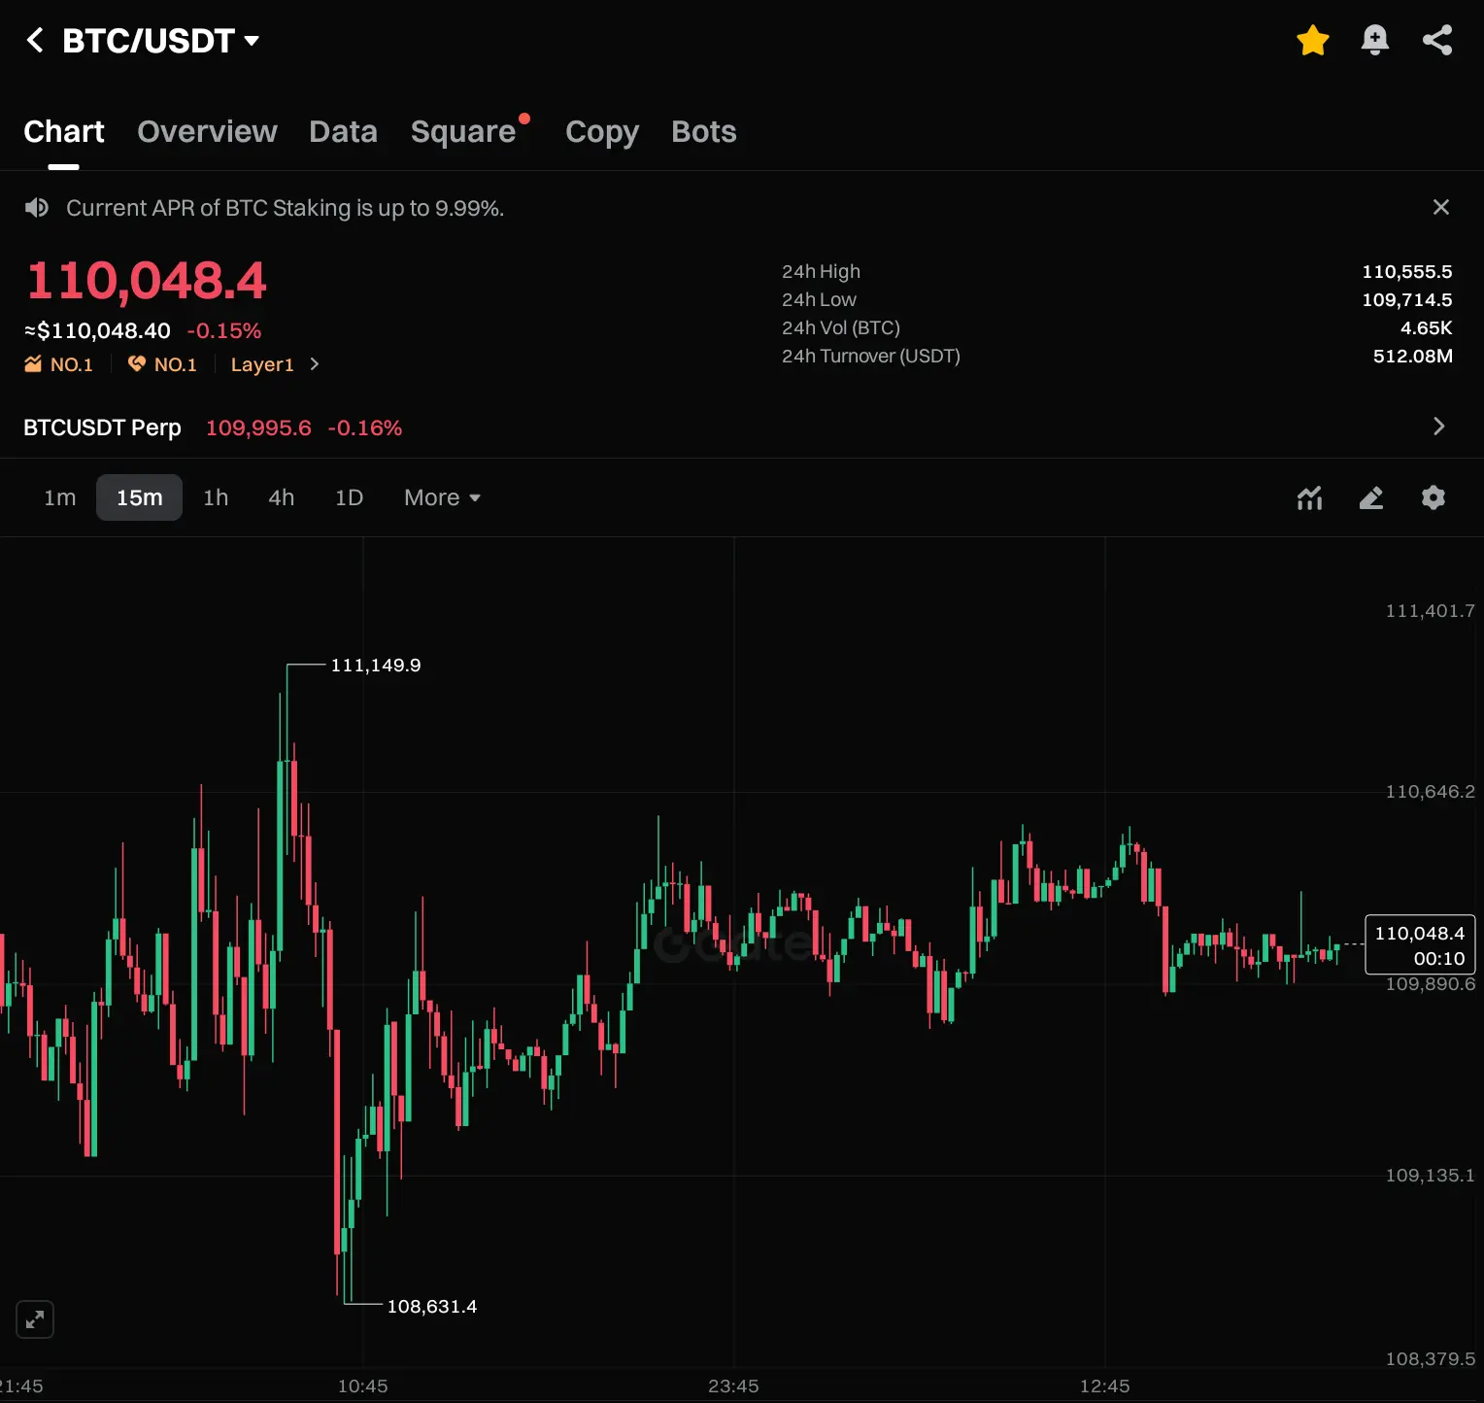Open the chart indicators icon
Screen dimensions: 1484x1403
[1309, 497]
